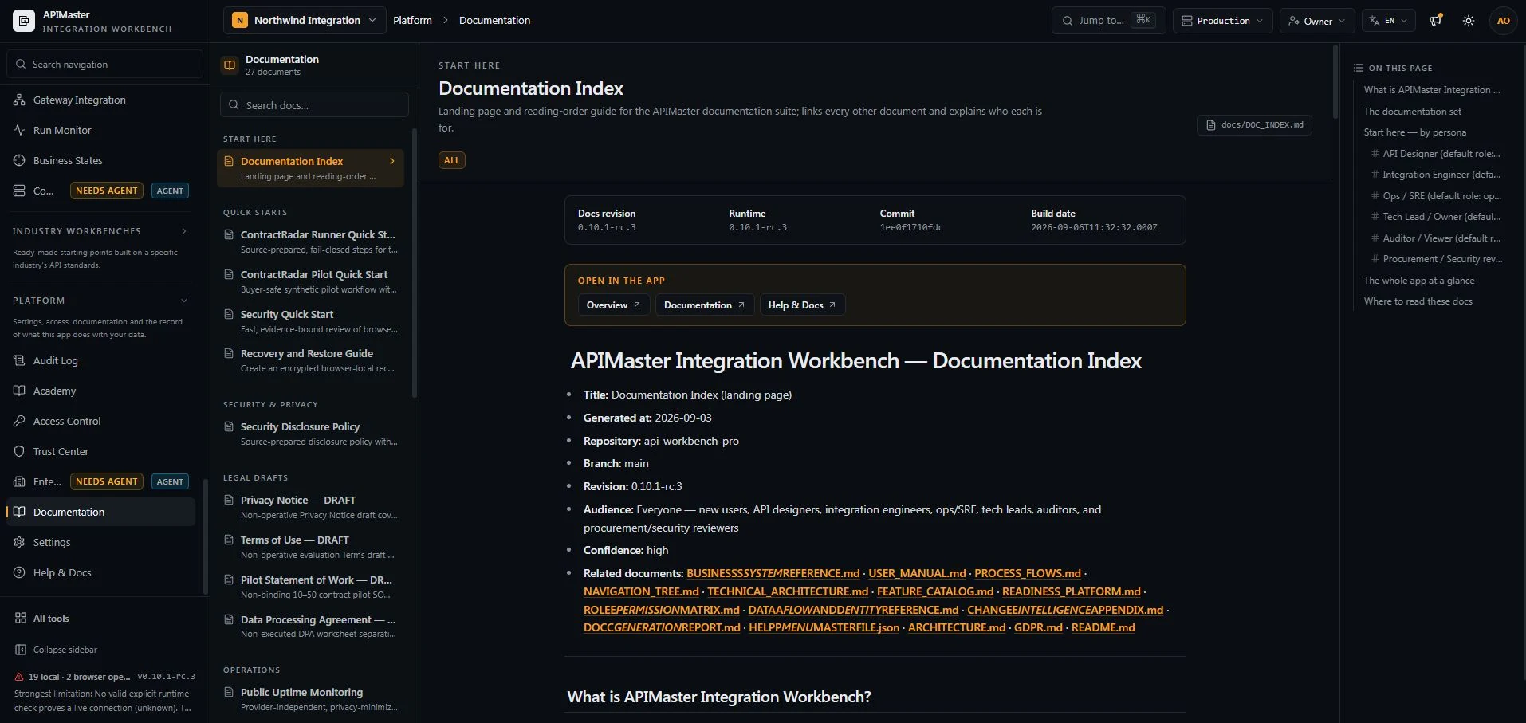
Task: Click the Platform breadcrumb
Action: [x=412, y=21]
